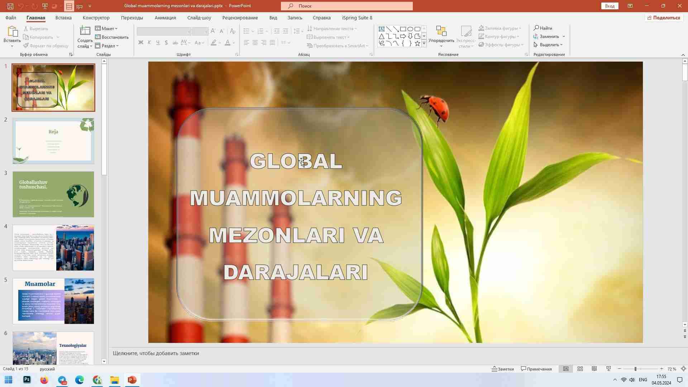The height and width of the screenshot is (387, 688).
Task: Open Arrange (Упорядочить) icon
Action: click(441, 32)
